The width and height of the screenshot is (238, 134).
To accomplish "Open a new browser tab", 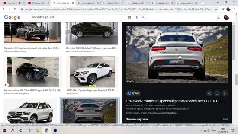I will pos(203,3).
